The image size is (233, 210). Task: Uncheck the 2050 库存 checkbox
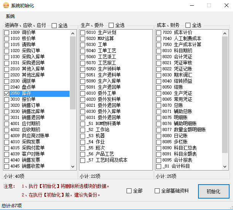[6, 93]
